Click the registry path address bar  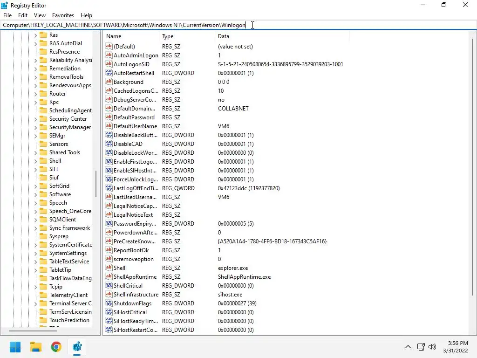coord(238,25)
